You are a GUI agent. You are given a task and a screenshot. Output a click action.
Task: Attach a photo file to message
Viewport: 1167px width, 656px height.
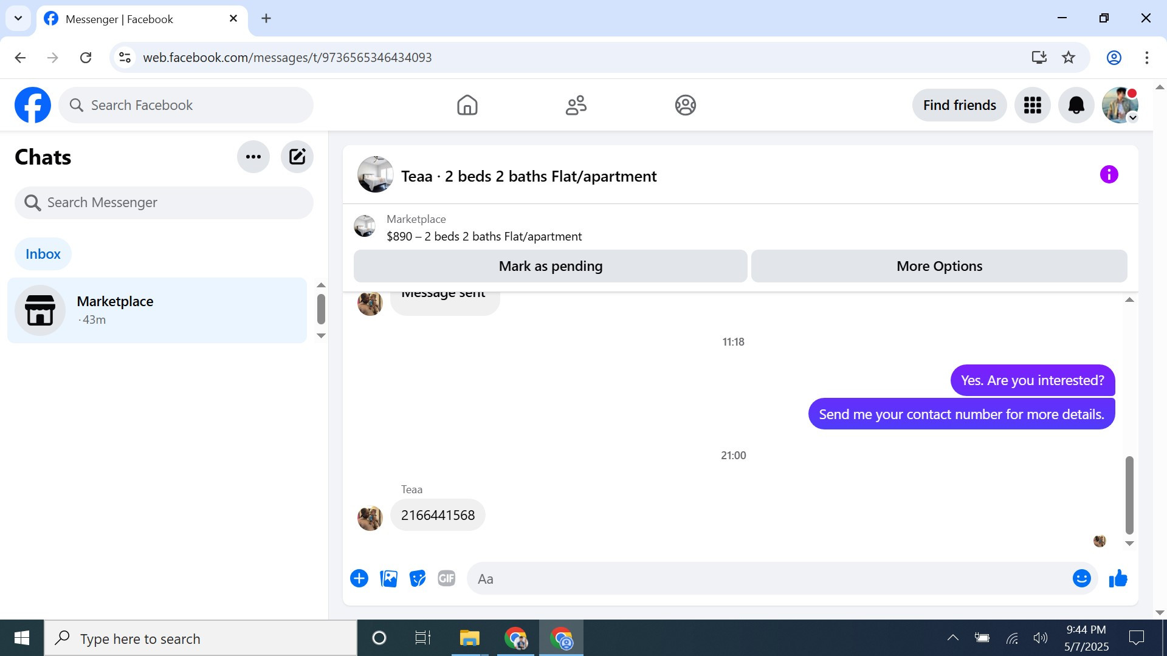(x=388, y=579)
